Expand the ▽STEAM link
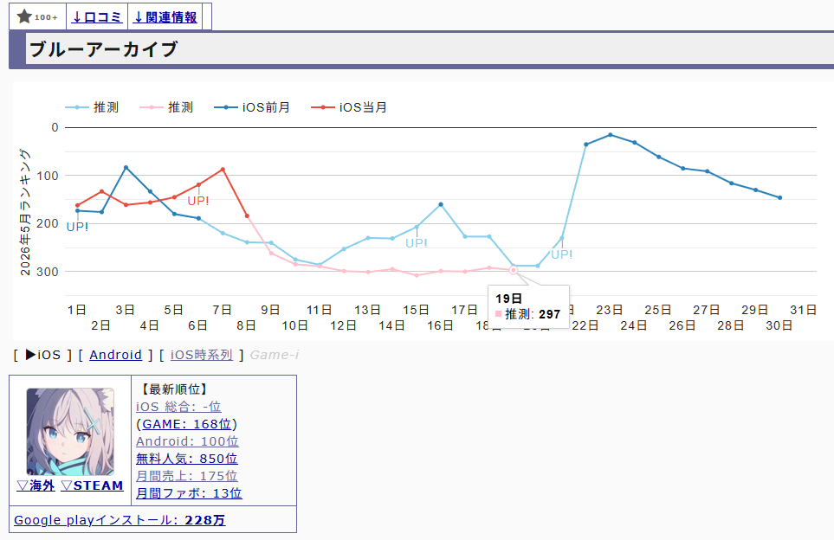This screenshot has width=834, height=540. click(x=92, y=485)
